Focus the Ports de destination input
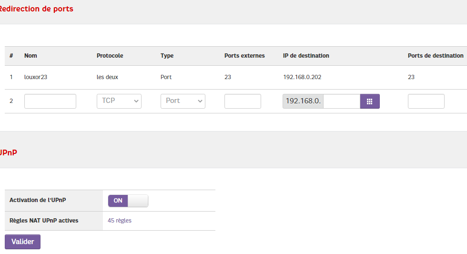The width and height of the screenshot is (467, 254). click(426, 101)
